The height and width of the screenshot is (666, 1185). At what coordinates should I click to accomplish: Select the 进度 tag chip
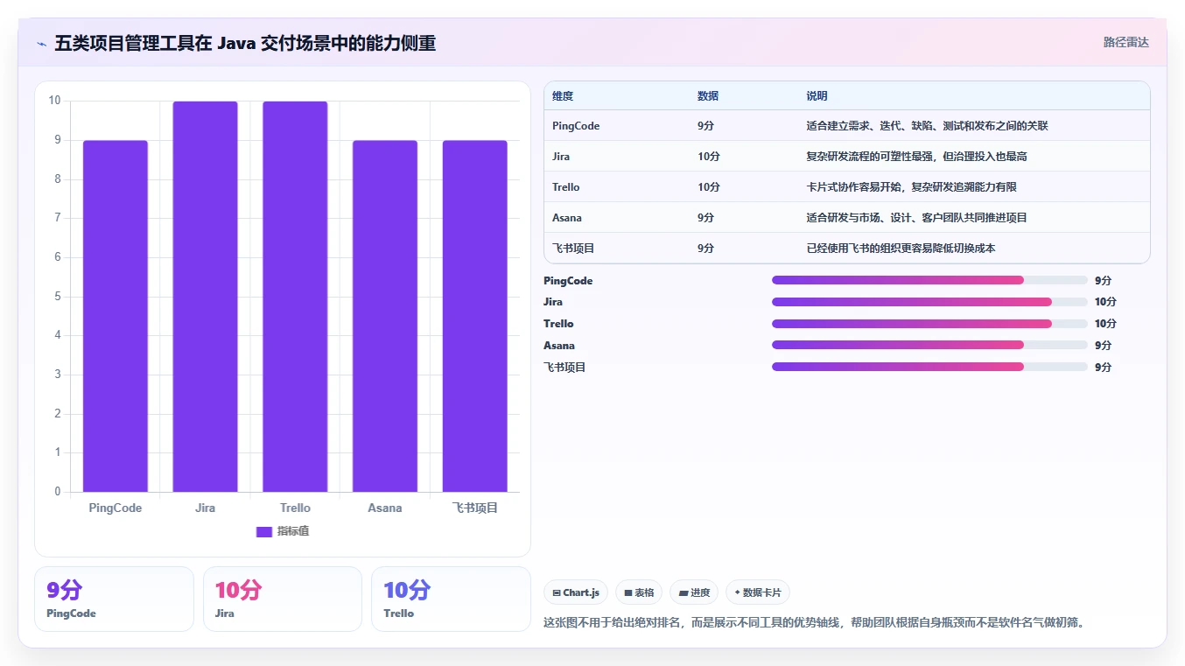694,592
